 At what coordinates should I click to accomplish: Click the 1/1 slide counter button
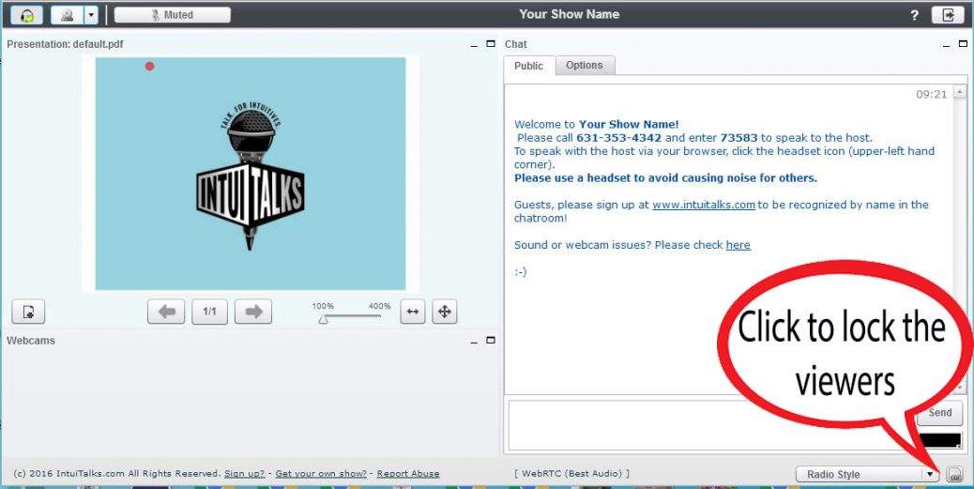click(x=209, y=312)
